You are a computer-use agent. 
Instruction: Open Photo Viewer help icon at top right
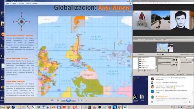[x=130, y=3]
